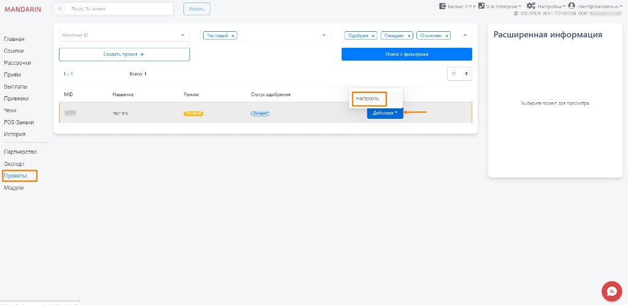628x305 pixels.
Task: Click the search magnifier icon
Action: coord(59,9)
